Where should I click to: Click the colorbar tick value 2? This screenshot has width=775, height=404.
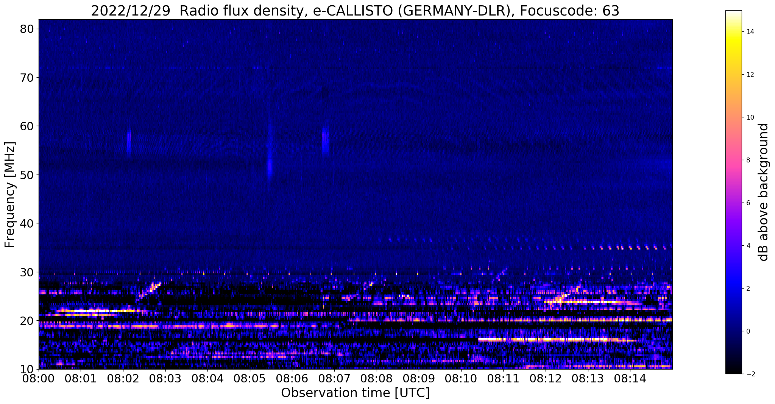point(748,289)
